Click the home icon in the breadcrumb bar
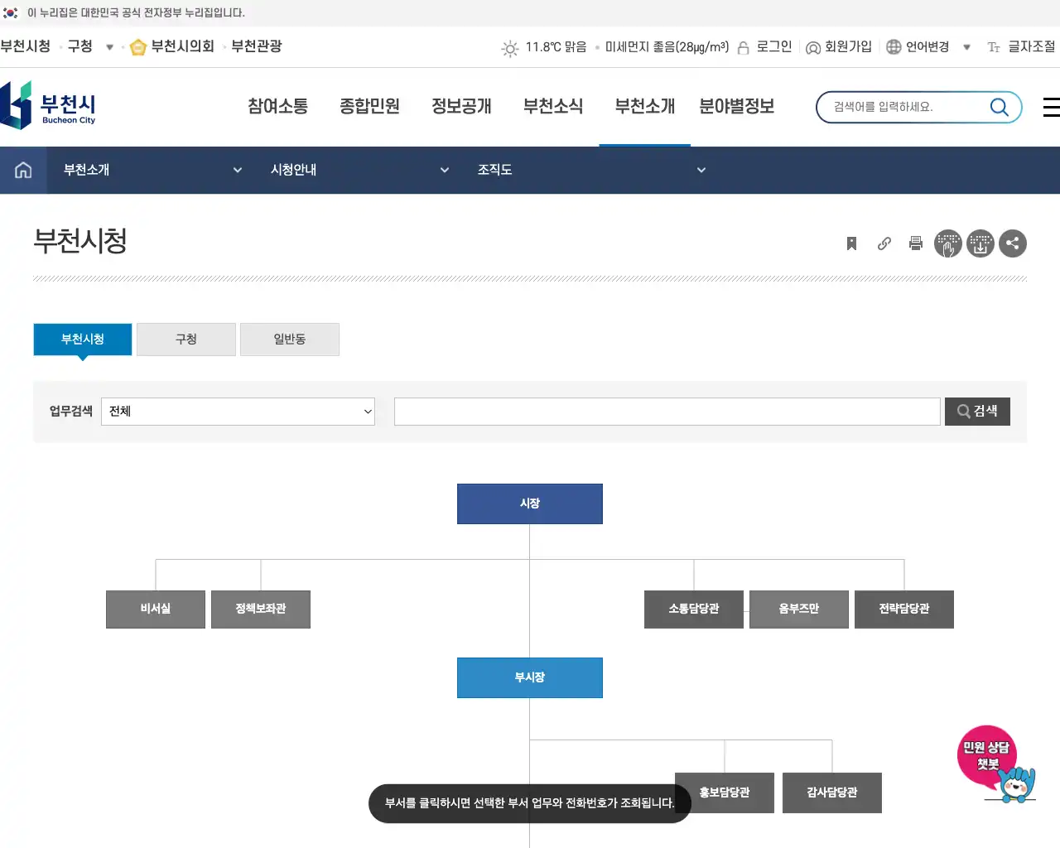The height and width of the screenshot is (848, 1060). click(22, 170)
